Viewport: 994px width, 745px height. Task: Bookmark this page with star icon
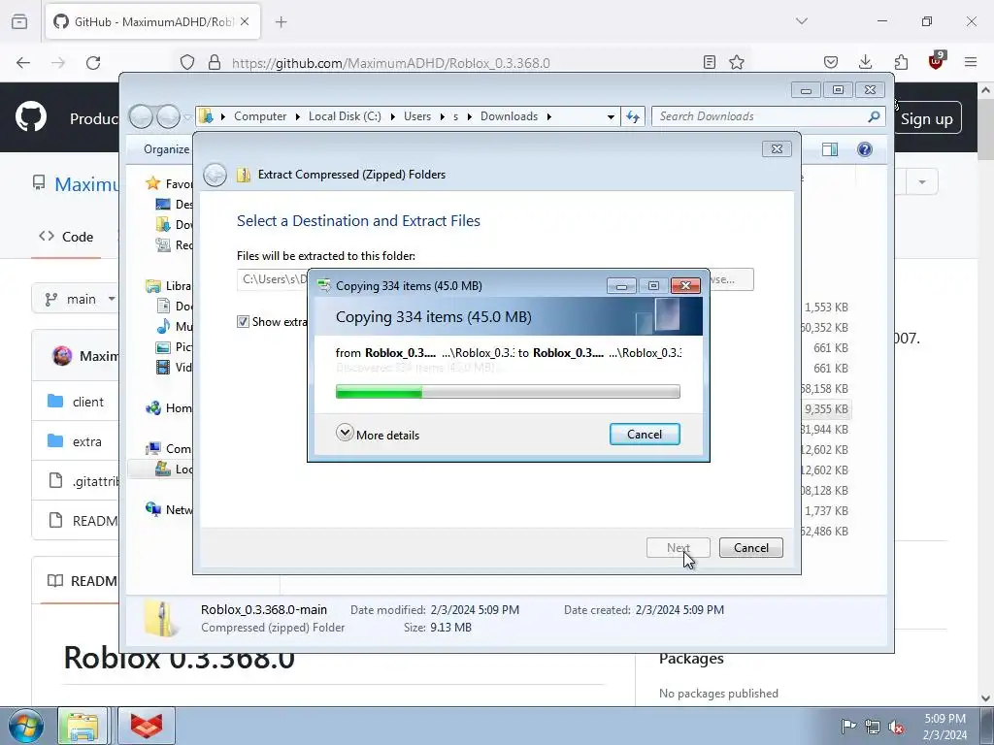736,62
